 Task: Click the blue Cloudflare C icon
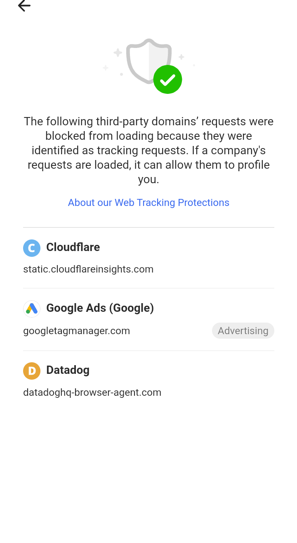32,248
